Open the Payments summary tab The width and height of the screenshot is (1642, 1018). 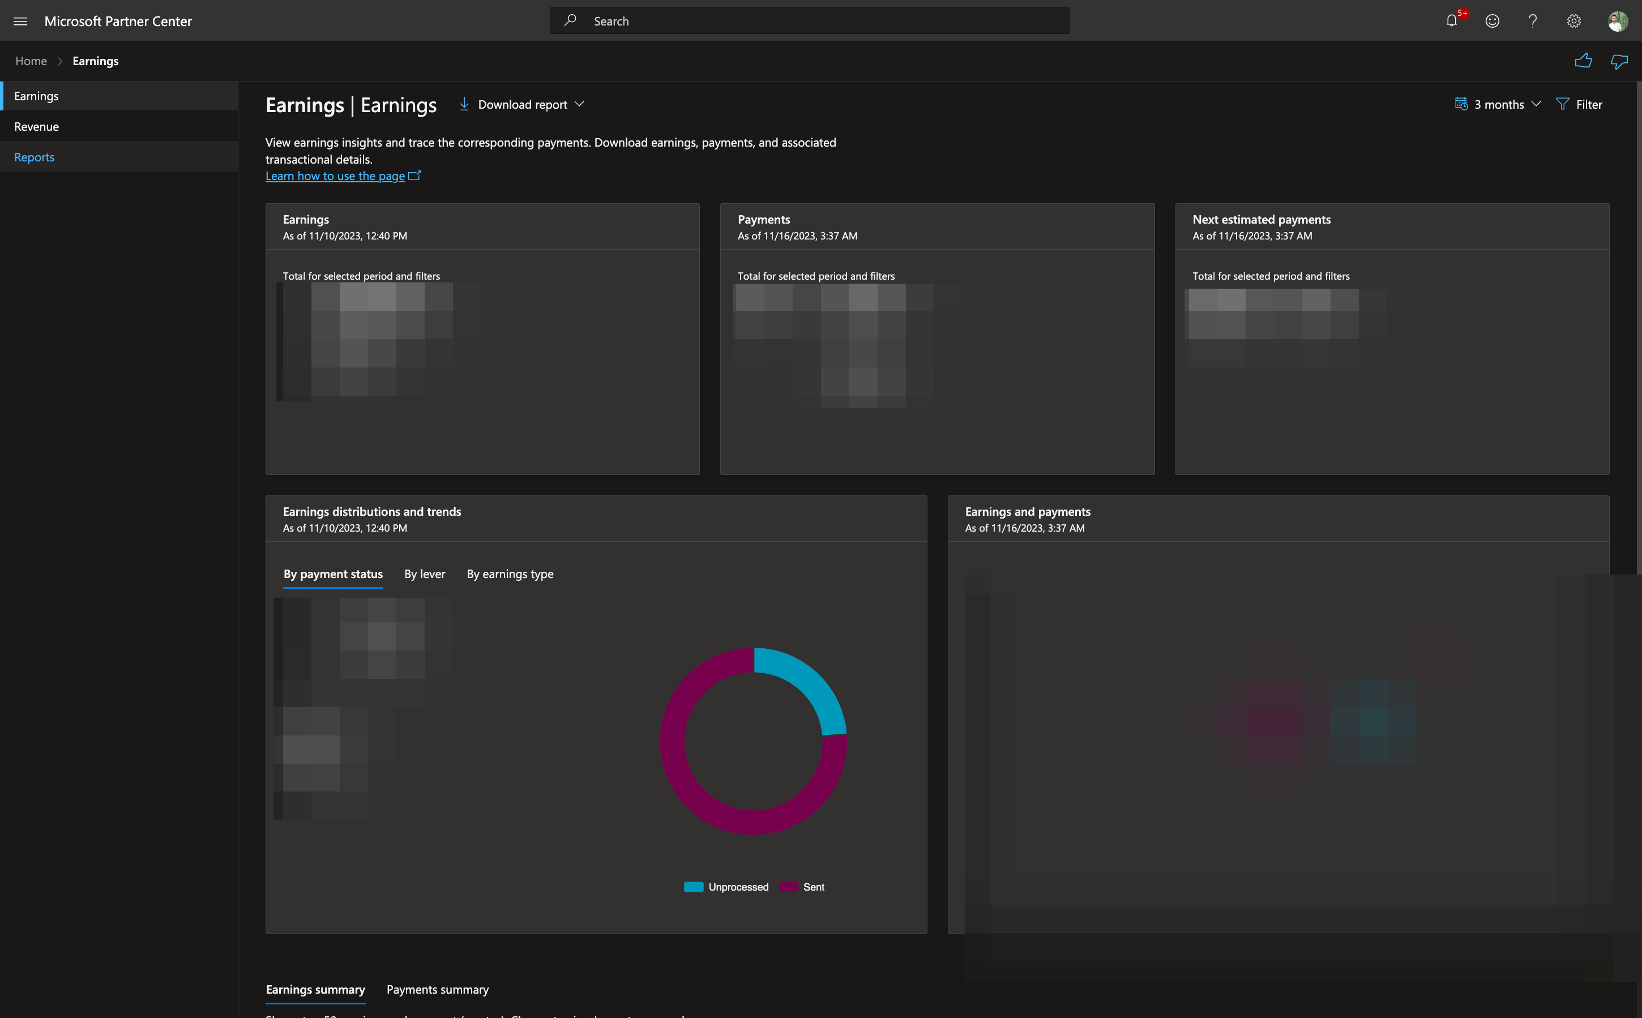437,989
